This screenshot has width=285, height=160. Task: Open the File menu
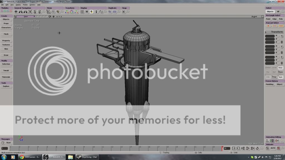click(x=2, y=5)
